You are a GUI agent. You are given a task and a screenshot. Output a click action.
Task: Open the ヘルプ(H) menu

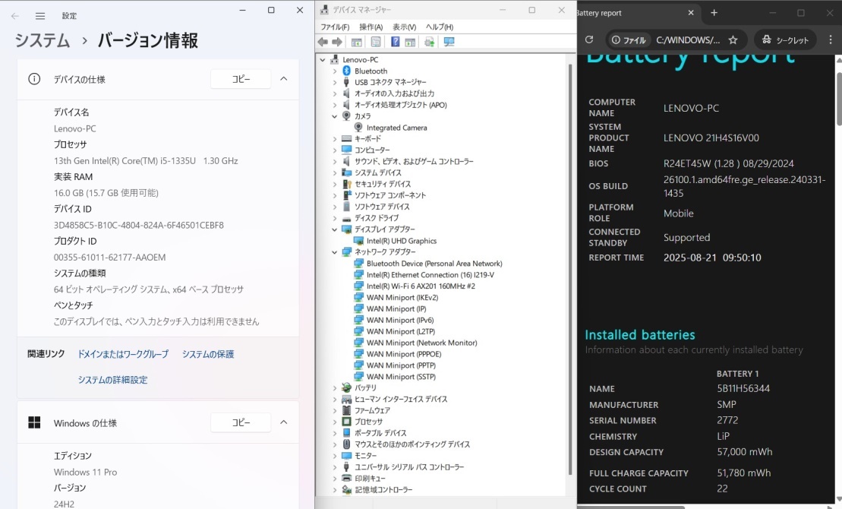tap(440, 27)
